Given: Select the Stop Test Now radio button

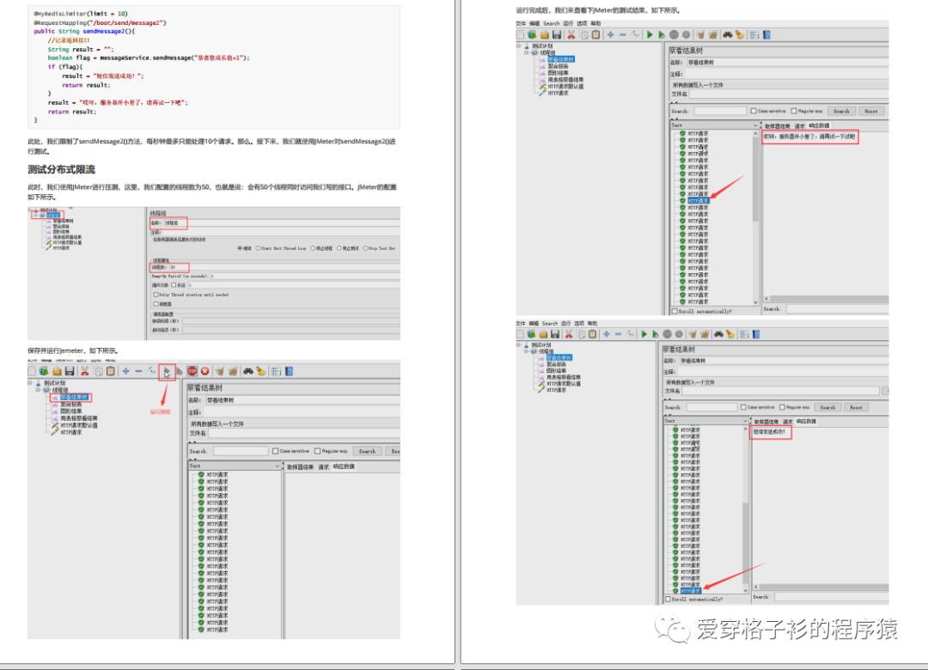Looking at the screenshot, I should click(365, 248).
